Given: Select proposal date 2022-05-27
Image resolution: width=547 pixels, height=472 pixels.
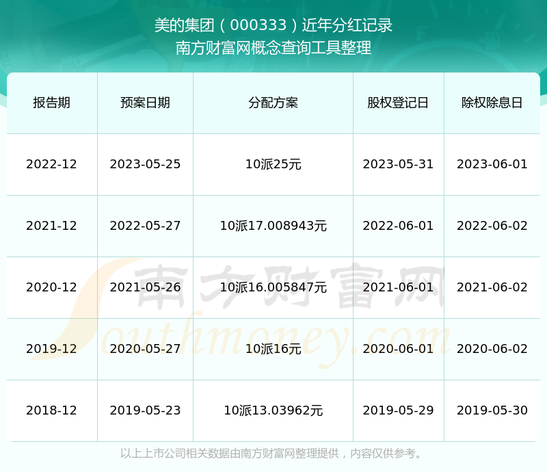Looking at the screenshot, I should (145, 226).
